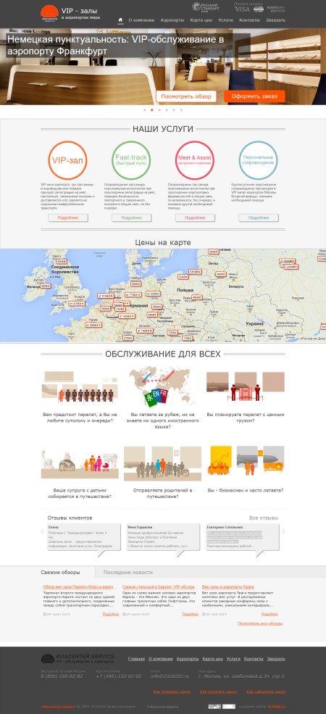The height and width of the screenshot is (714, 326).
Task: Open the Все отзывы link
Action: [264, 518]
